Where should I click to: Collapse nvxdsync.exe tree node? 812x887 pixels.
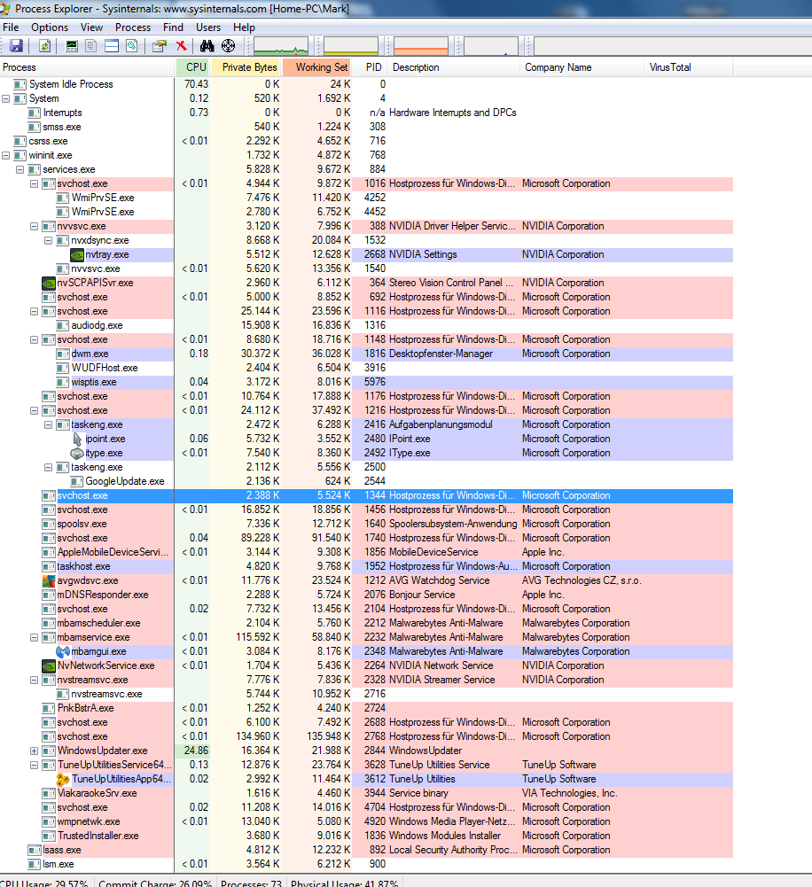click(48, 240)
